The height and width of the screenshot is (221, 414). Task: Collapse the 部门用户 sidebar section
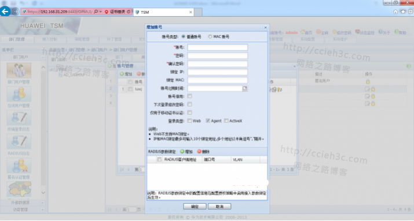[42, 57]
